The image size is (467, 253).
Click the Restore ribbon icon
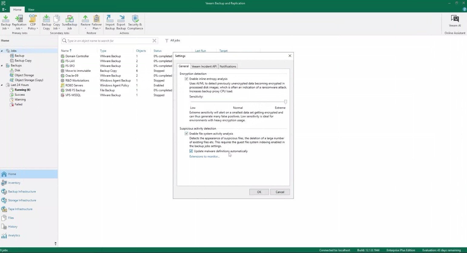click(85, 19)
